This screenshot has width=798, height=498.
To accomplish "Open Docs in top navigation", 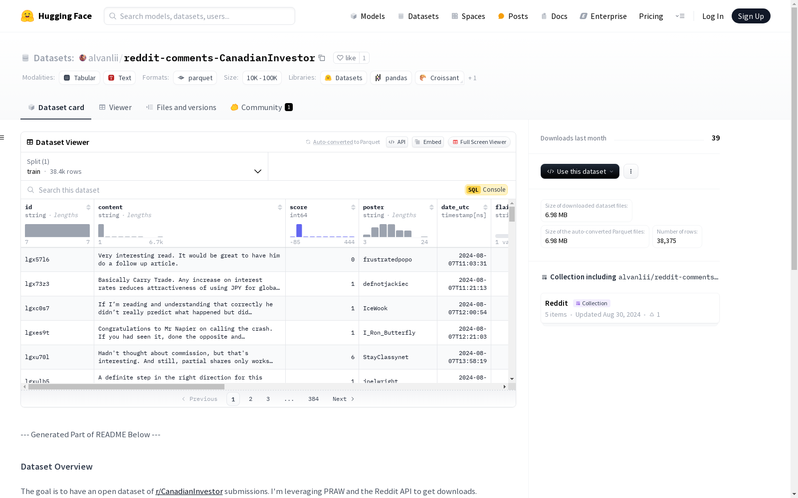I will [554, 16].
